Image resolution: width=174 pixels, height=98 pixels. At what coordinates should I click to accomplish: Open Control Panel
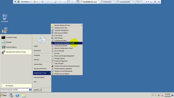coord(38,64)
